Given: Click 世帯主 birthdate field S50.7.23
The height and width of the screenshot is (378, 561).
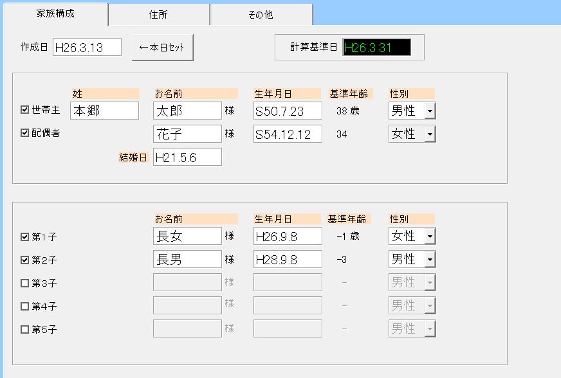Looking at the screenshot, I should coord(288,111).
